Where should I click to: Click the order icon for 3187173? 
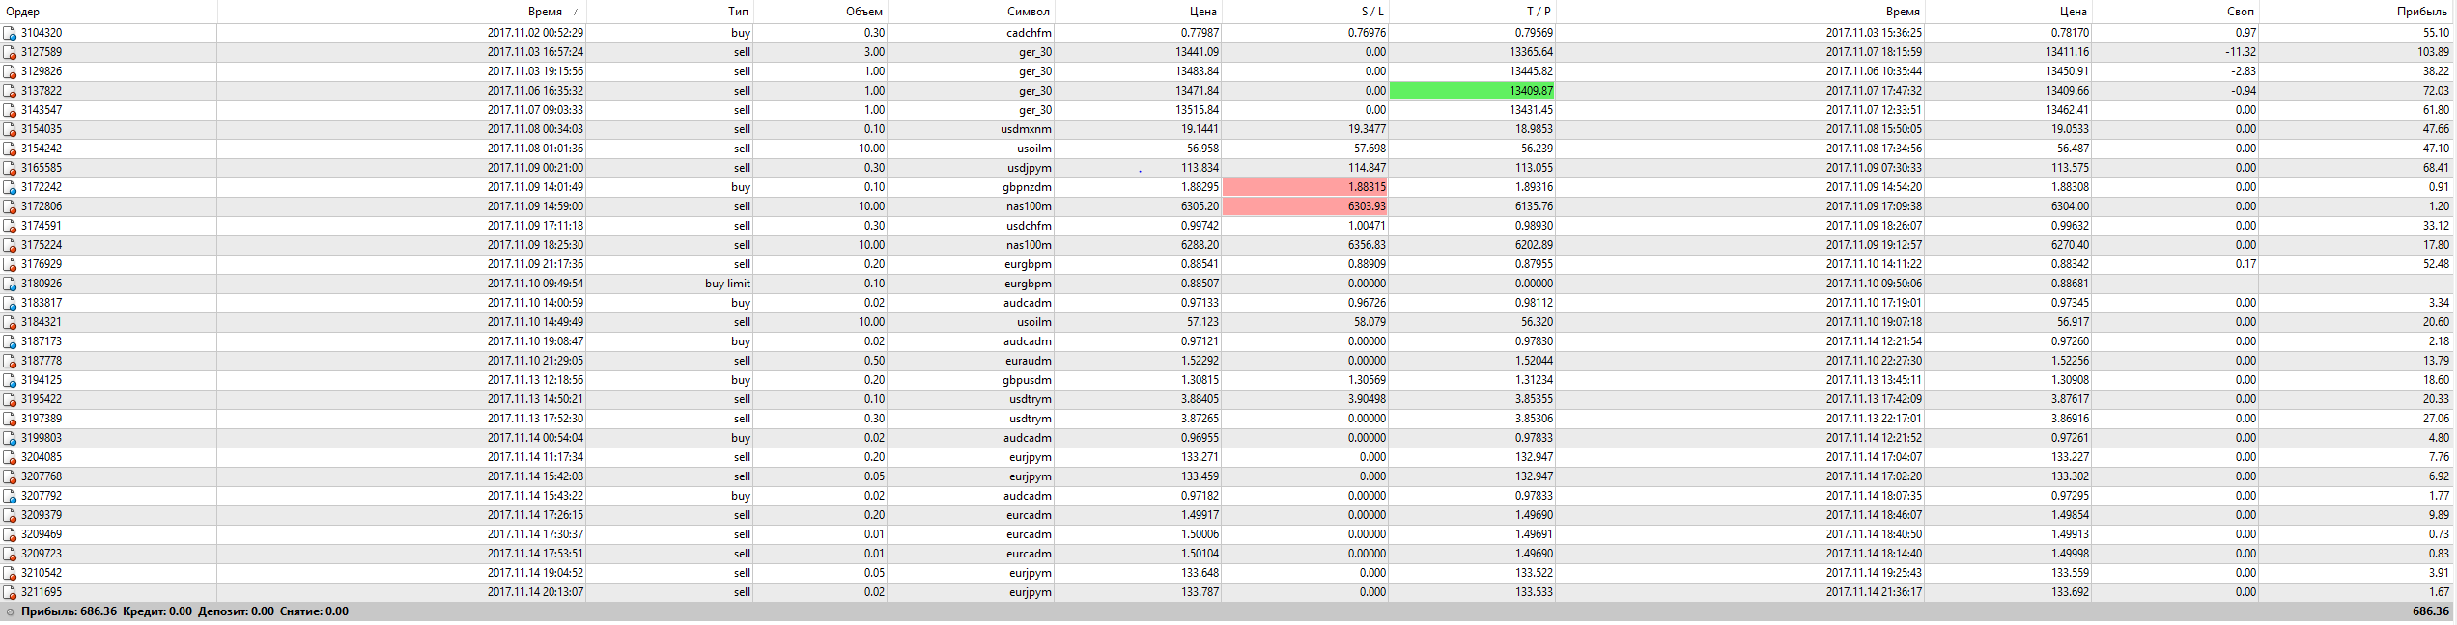10,341
